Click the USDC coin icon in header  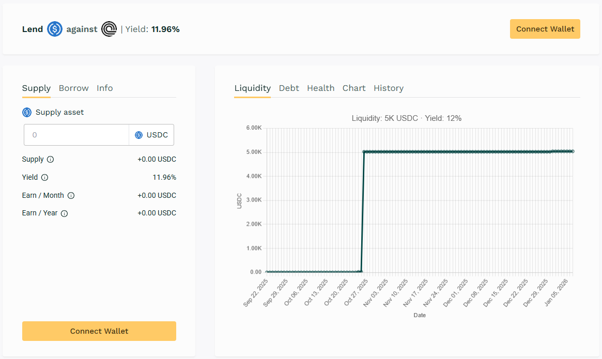[x=55, y=29]
